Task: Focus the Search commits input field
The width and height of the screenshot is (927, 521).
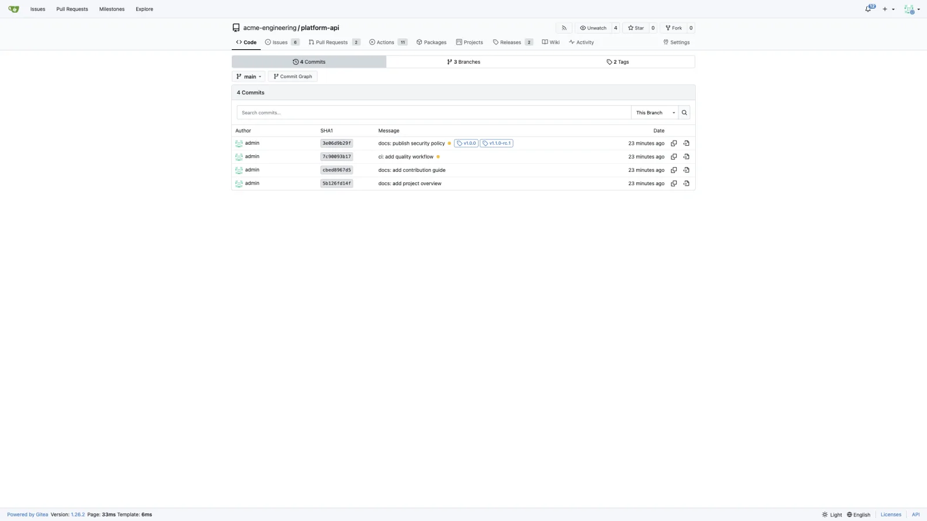Action: click(x=434, y=113)
